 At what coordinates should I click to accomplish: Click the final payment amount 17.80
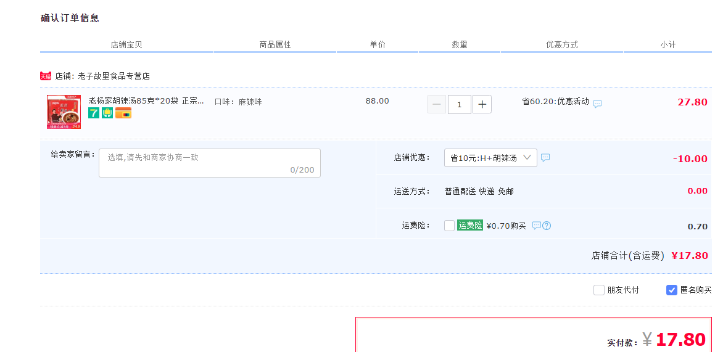pyautogui.click(x=681, y=340)
